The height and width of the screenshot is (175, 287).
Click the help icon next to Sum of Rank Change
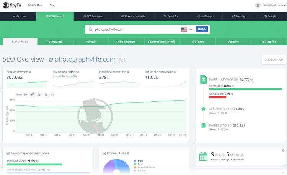click(78, 72)
